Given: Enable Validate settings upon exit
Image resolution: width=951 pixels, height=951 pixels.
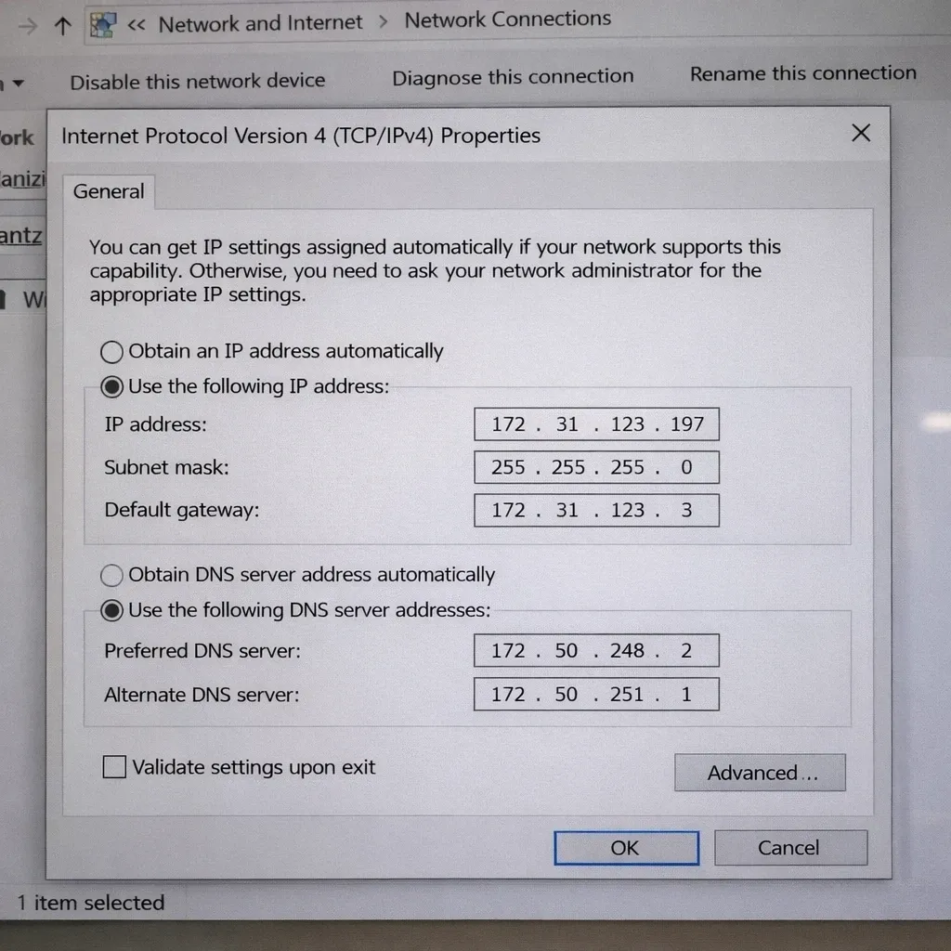Looking at the screenshot, I should tap(114, 766).
